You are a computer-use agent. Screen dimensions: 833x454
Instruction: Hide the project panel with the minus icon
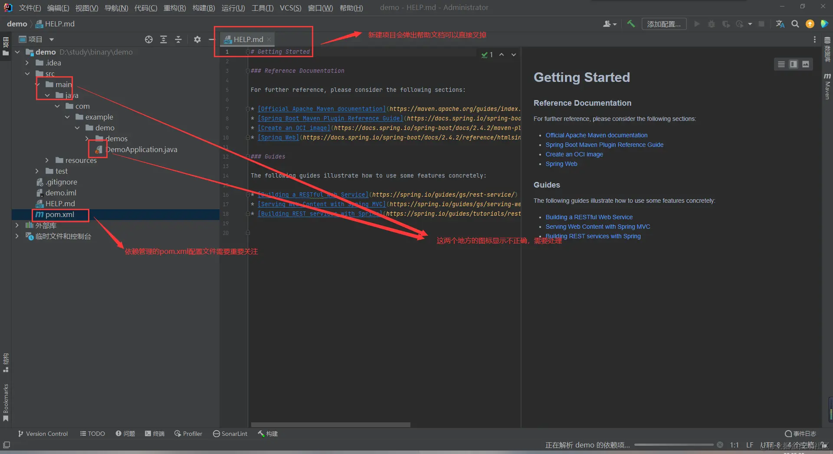212,39
